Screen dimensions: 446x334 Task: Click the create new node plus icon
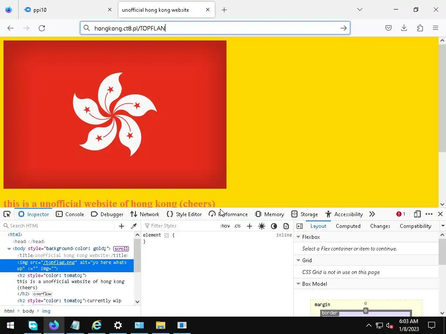(122, 226)
